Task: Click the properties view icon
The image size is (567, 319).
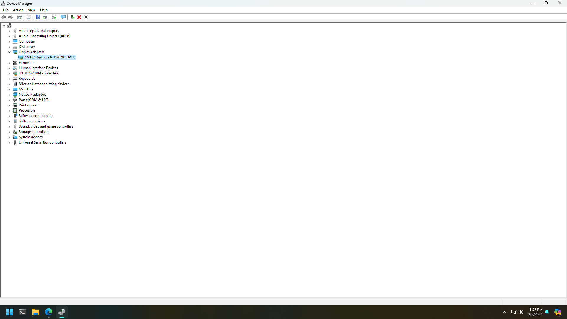Action: click(x=29, y=17)
